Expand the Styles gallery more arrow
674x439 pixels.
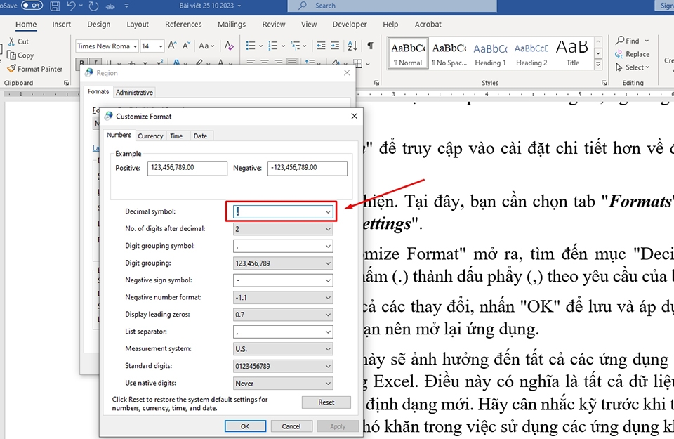(x=598, y=64)
